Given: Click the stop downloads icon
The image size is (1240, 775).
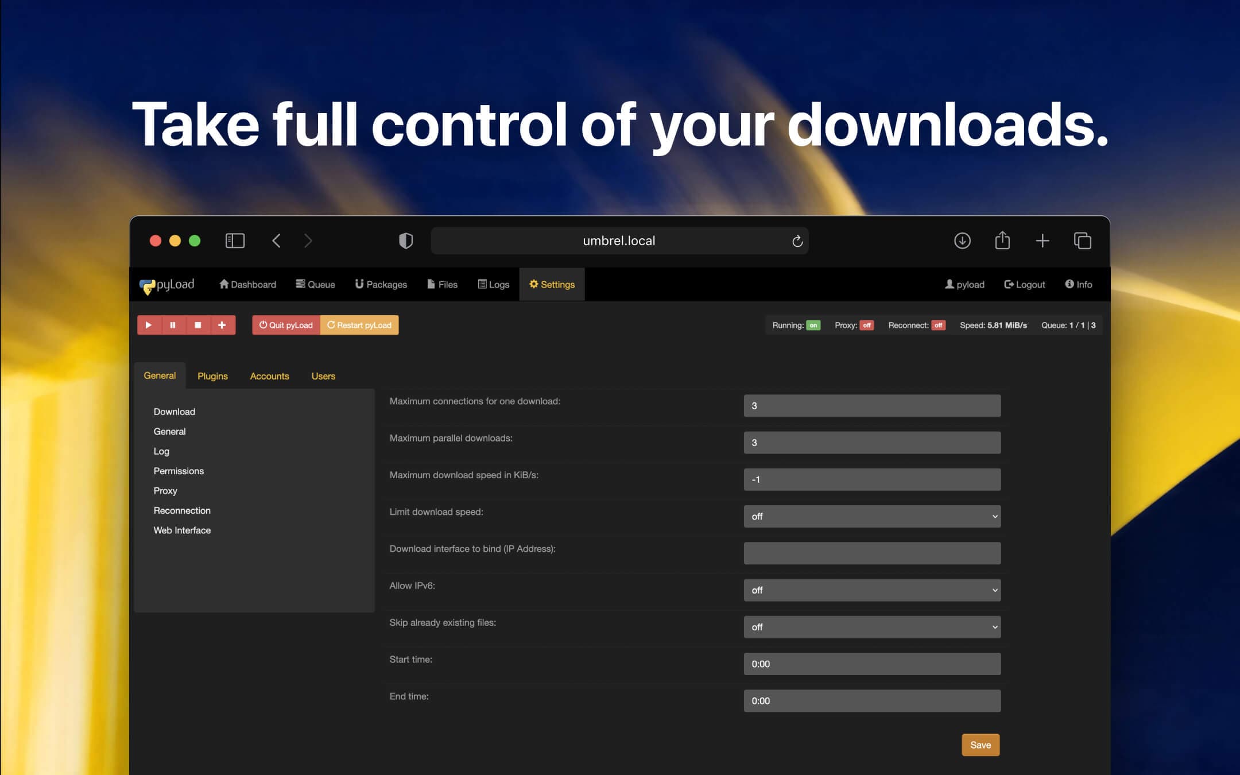Looking at the screenshot, I should 198,325.
